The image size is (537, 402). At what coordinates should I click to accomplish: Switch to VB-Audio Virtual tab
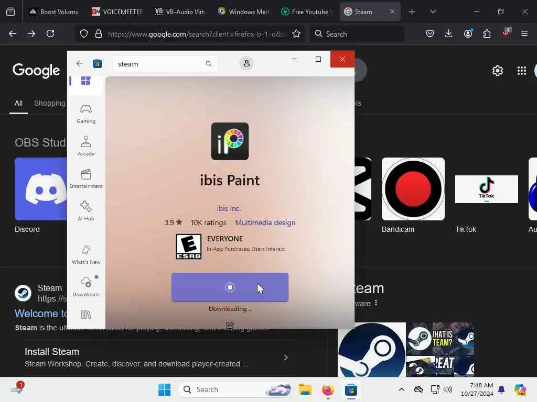coord(180,12)
